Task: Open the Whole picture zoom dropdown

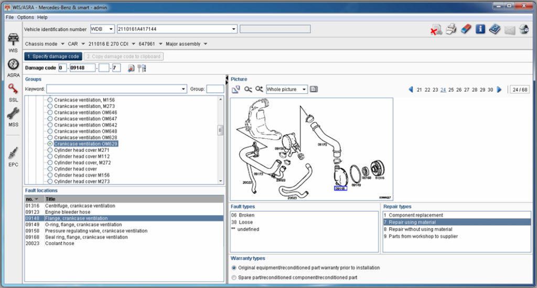Action: tap(304, 89)
